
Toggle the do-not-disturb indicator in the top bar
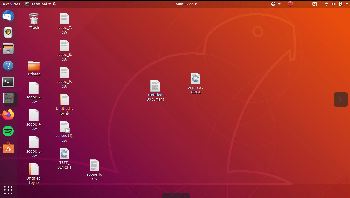point(290,4)
